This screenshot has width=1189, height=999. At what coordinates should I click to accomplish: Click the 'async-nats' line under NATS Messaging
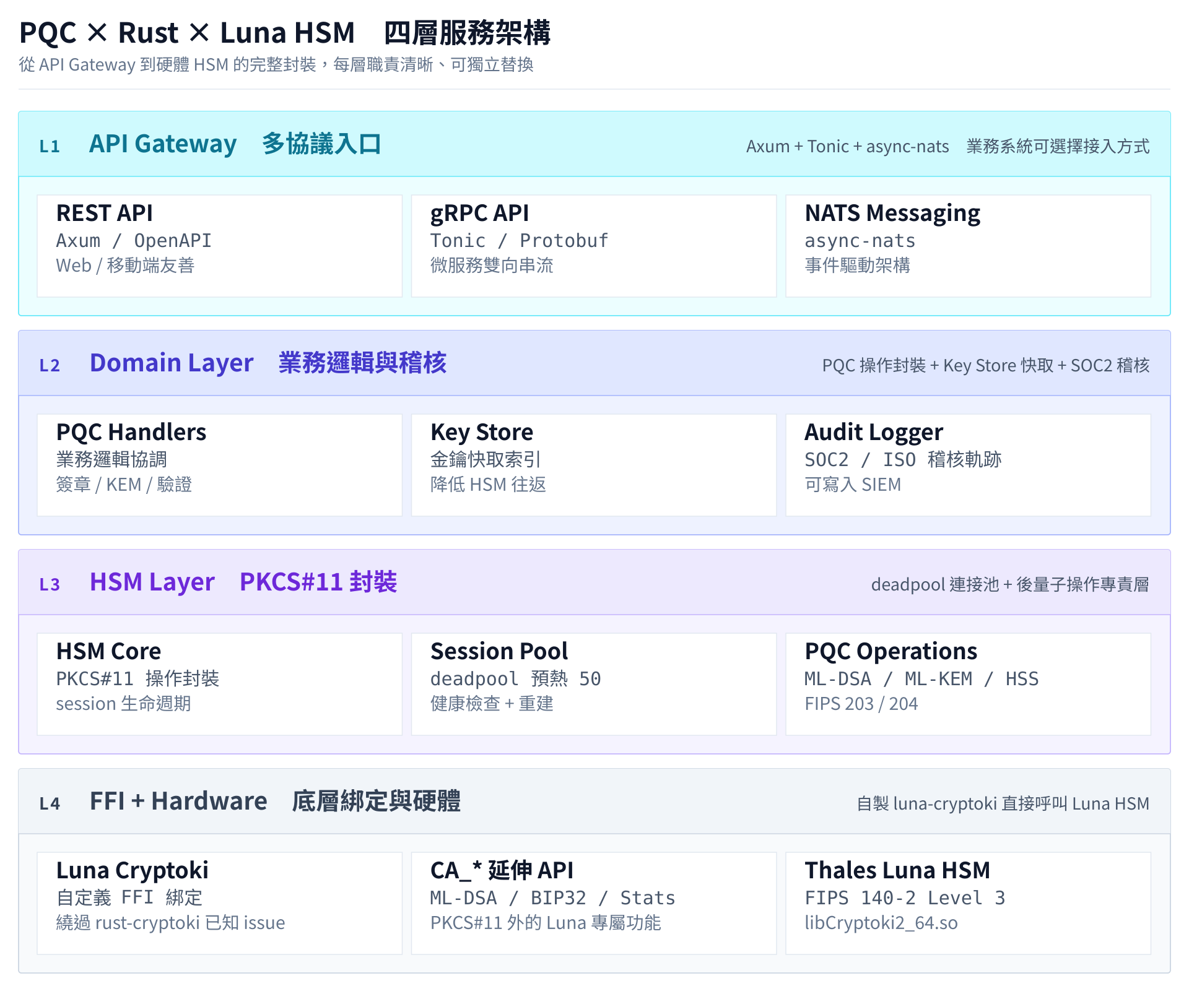860,241
